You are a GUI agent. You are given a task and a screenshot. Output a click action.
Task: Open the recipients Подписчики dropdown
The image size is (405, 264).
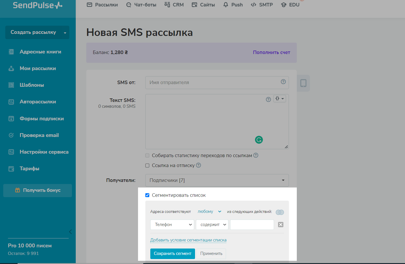217,180
